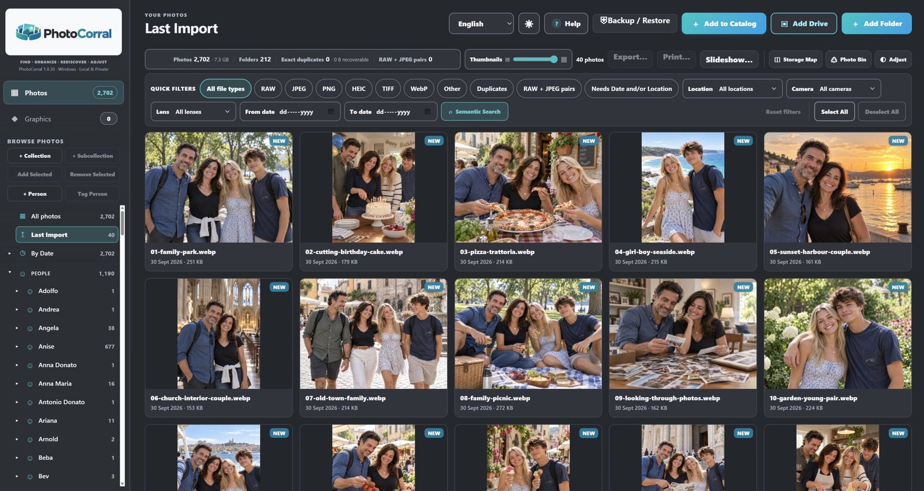Click the By Date clock icon
The width and height of the screenshot is (924, 491).
pos(23,254)
